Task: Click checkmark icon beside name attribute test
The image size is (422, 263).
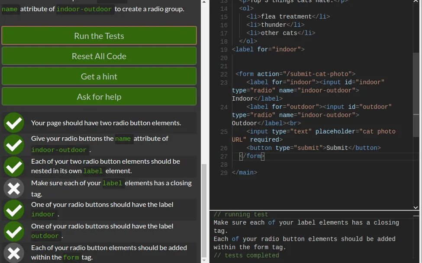Action: (x=14, y=145)
